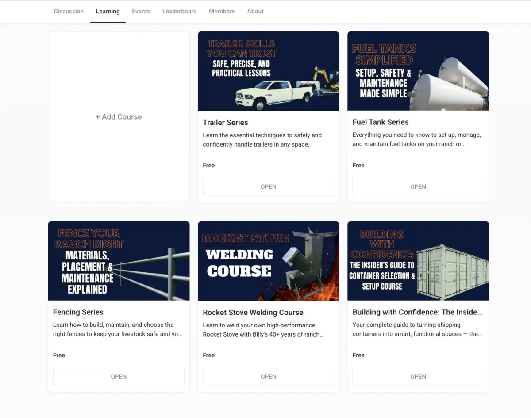This screenshot has height=418, width=531.
Task: Click the Free label under Rocket Stove course
Action: point(209,355)
